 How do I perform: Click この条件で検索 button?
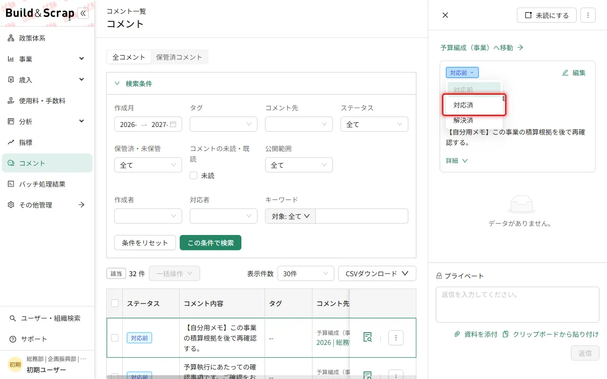[x=211, y=243]
